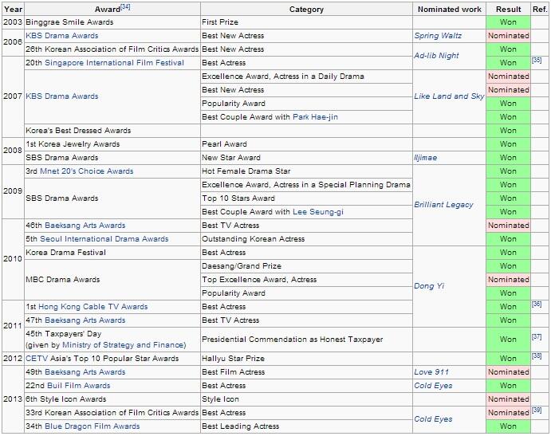The height and width of the screenshot is (436, 551).
Task: Click the reference [38] link
Action: click(x=536, y=356)
